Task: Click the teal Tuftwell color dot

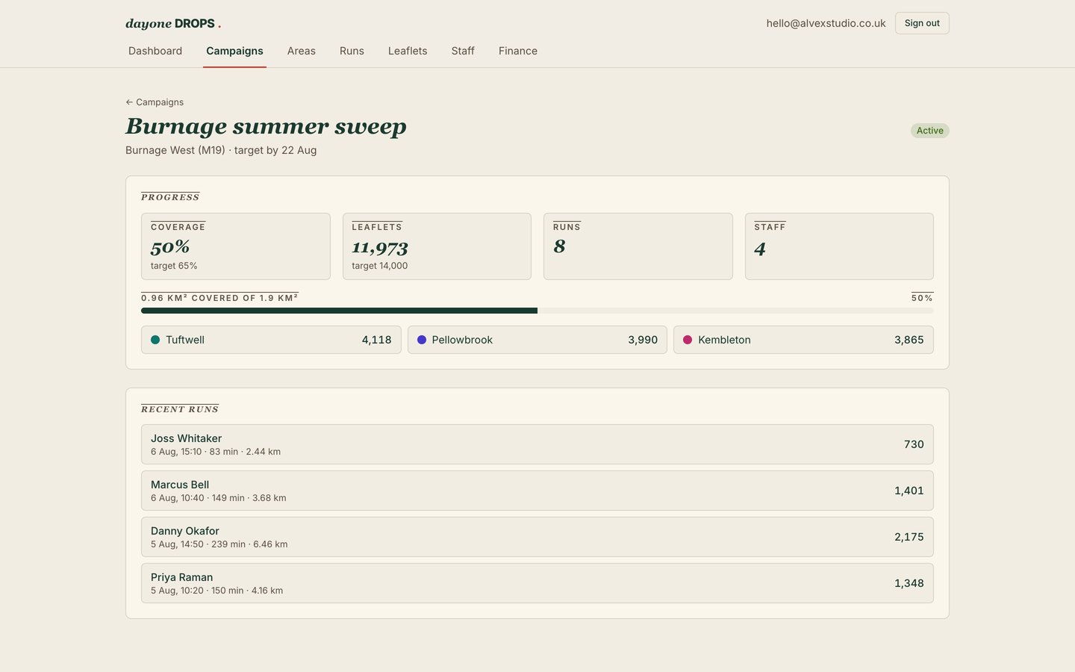Action: point(155,340)
